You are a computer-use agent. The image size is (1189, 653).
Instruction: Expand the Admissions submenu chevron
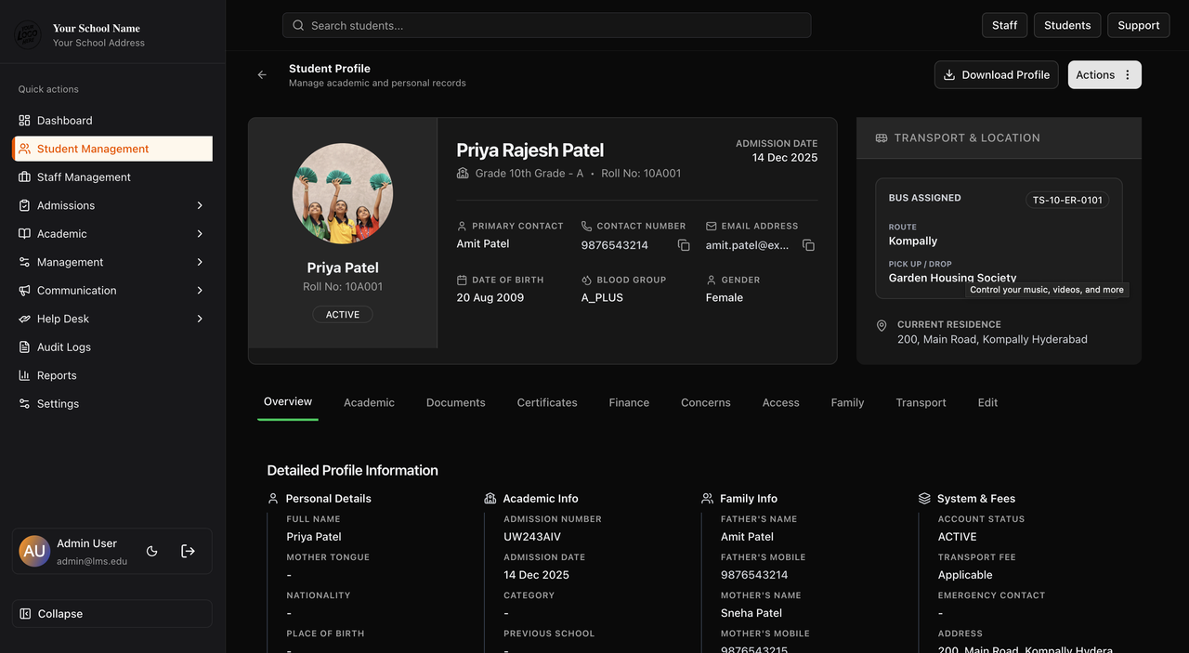coord(200,205)
